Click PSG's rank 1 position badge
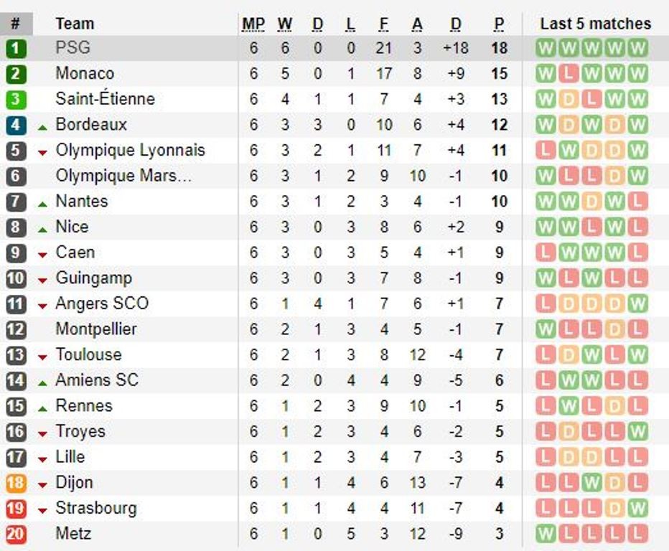The height and width of the screenshot is (551, 669). pyautogui.click(x=16, y=48)
